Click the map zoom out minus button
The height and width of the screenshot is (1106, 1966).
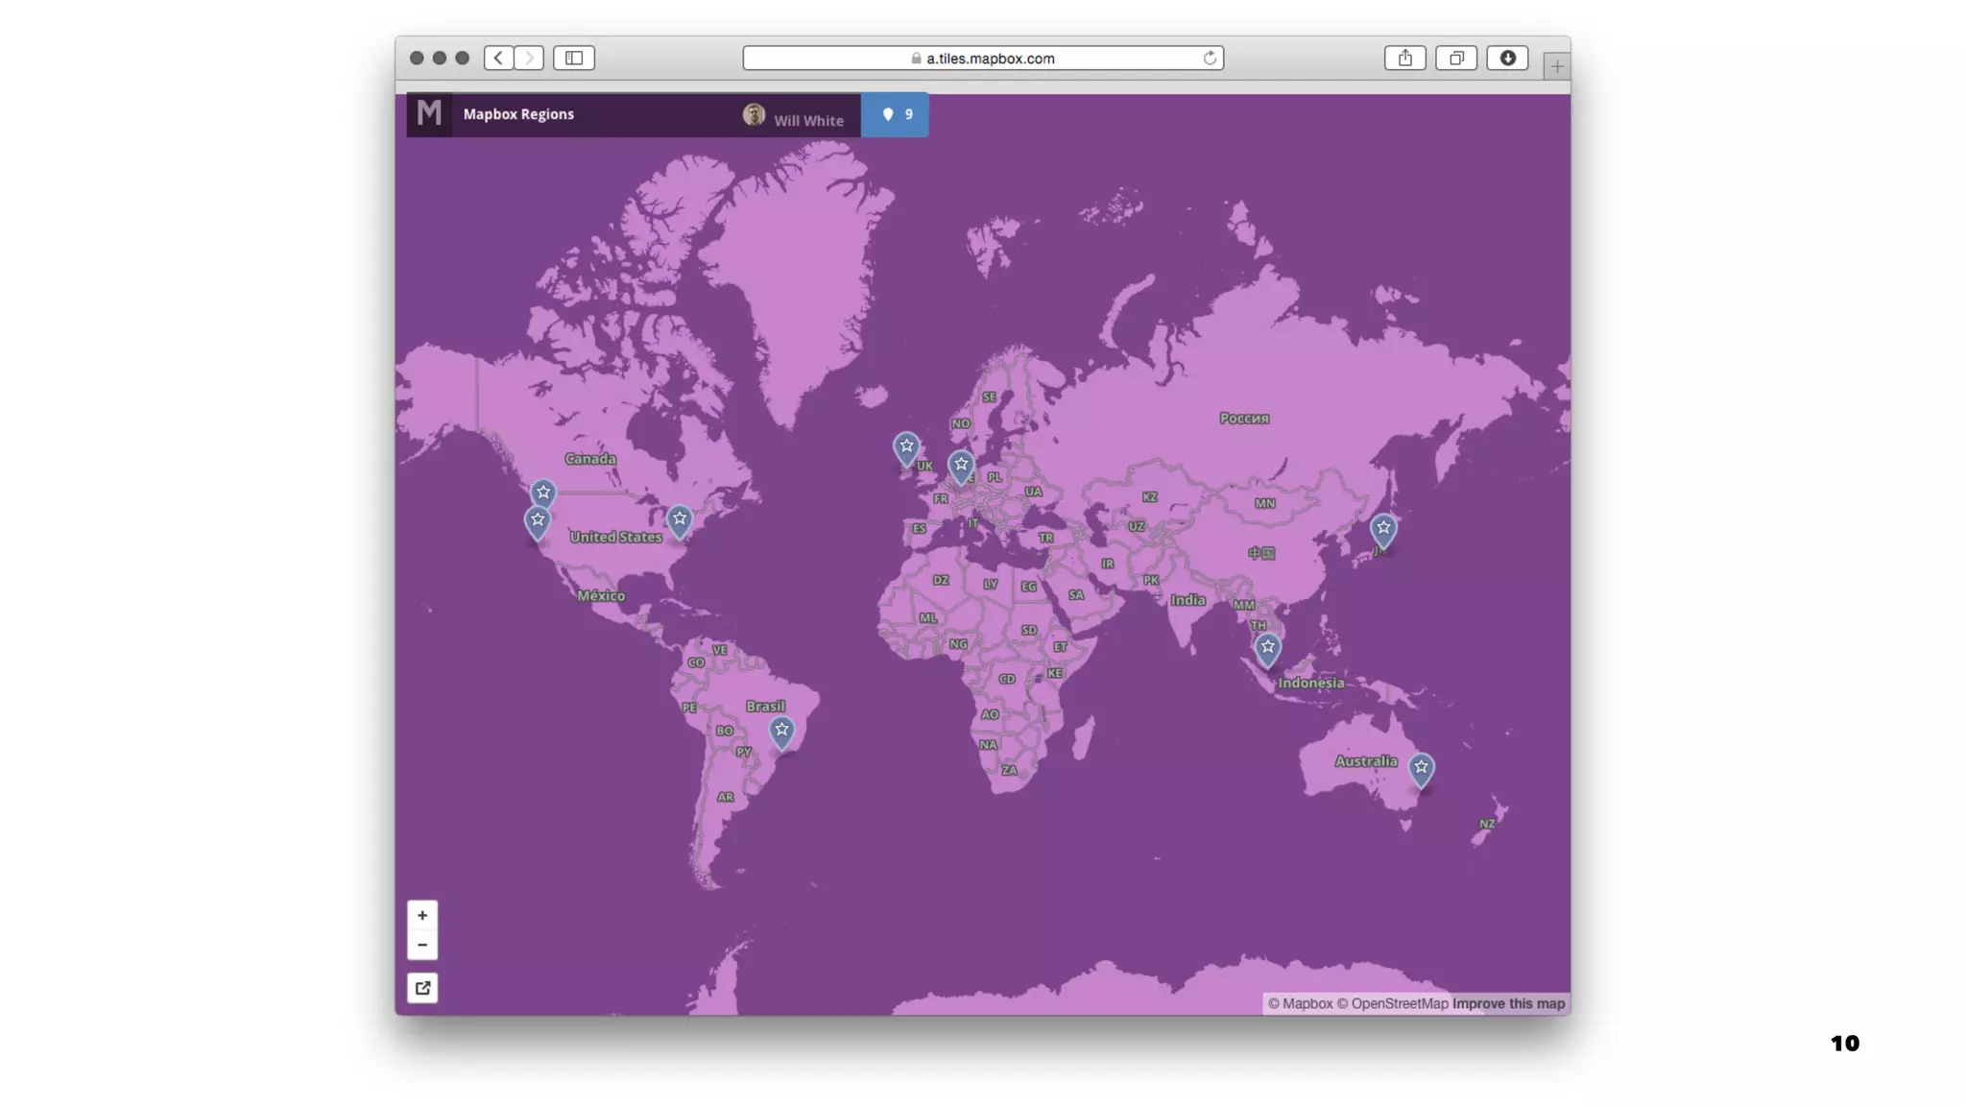pyautogui.click(x=421, y=945)
